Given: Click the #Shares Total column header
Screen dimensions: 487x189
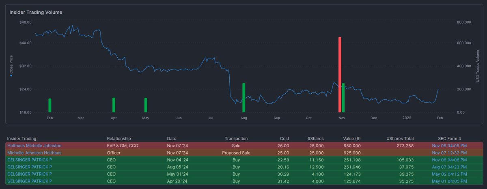Looking at the screenshot, I should click(x=400, y=139).
